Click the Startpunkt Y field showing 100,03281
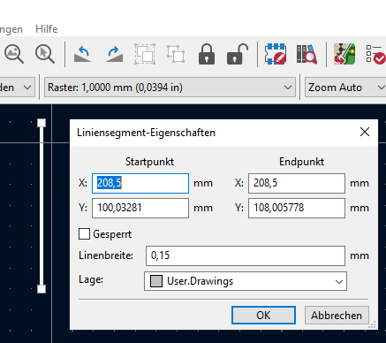This screenshot has height=343, width=386. tap(140, 208)
